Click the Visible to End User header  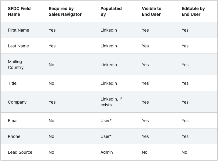pos(151,12)
